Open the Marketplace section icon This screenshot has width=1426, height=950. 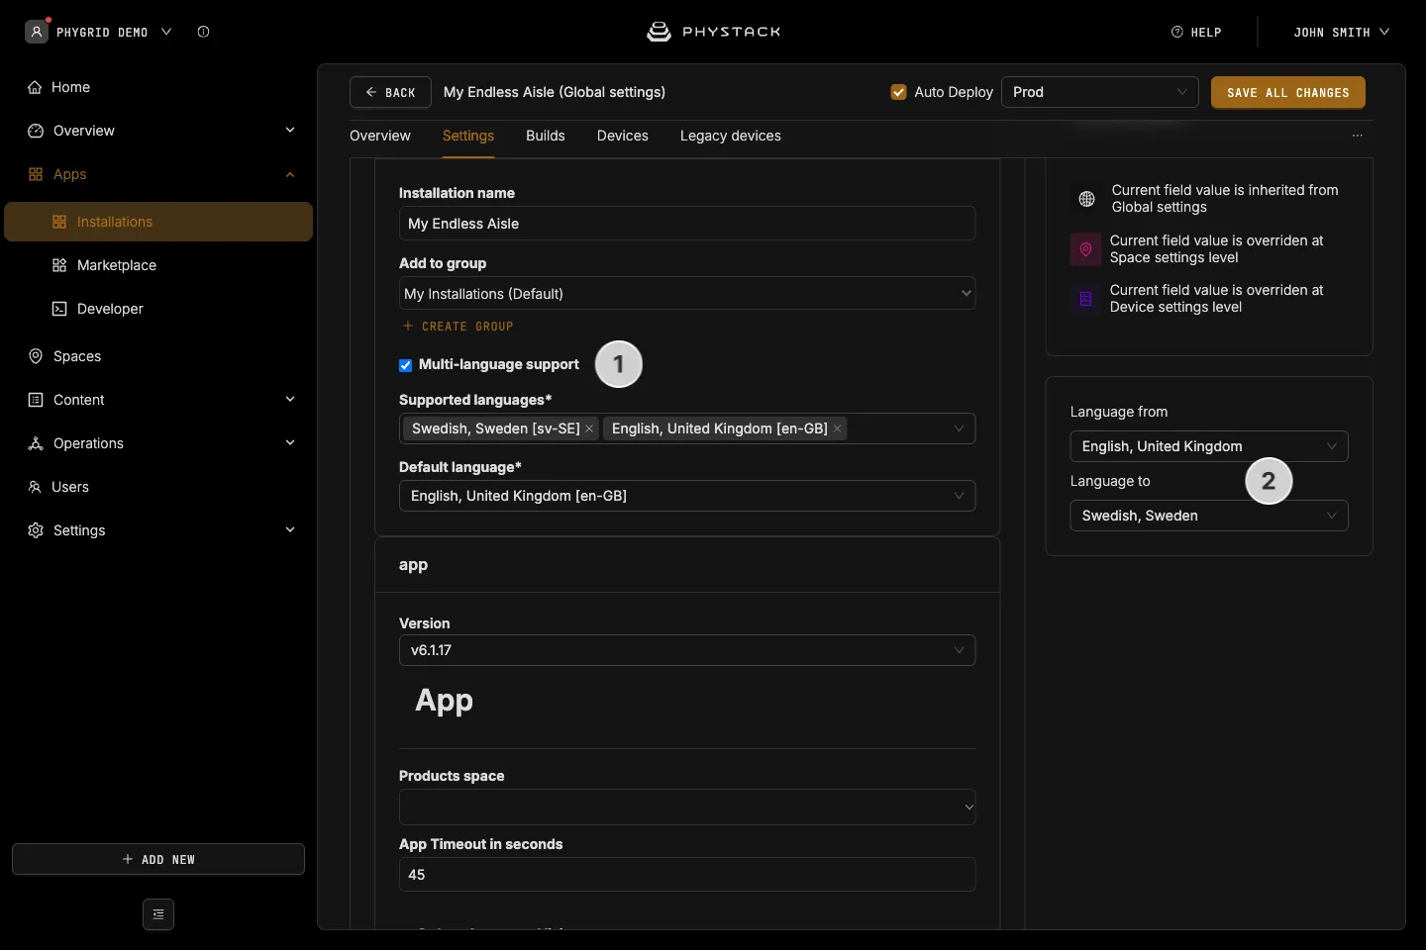point(59,265)
